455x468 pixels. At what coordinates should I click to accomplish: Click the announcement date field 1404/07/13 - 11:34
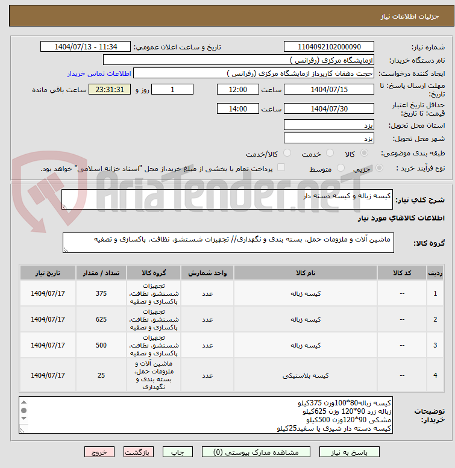[86, 46]
